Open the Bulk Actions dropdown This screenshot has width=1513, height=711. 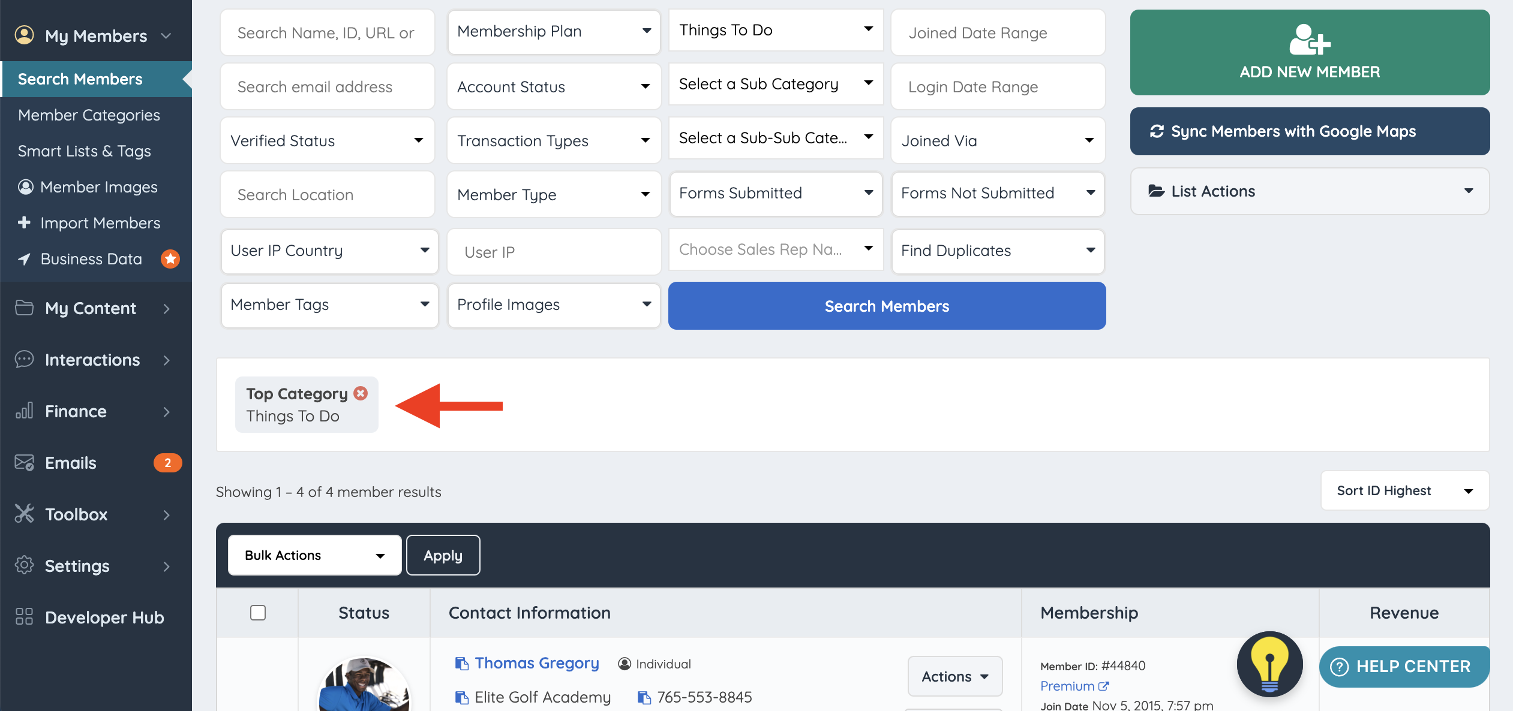click(x=314, y=555)
